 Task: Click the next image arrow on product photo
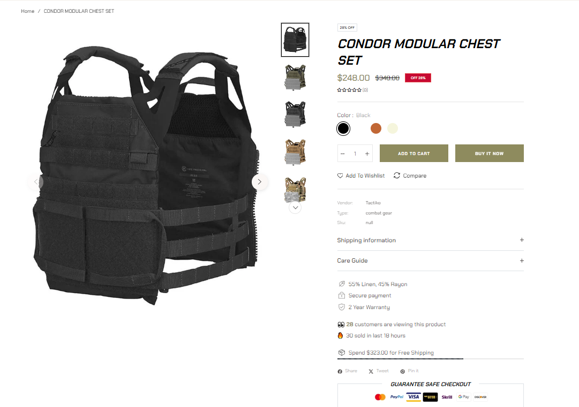click(x=260, y=182)
